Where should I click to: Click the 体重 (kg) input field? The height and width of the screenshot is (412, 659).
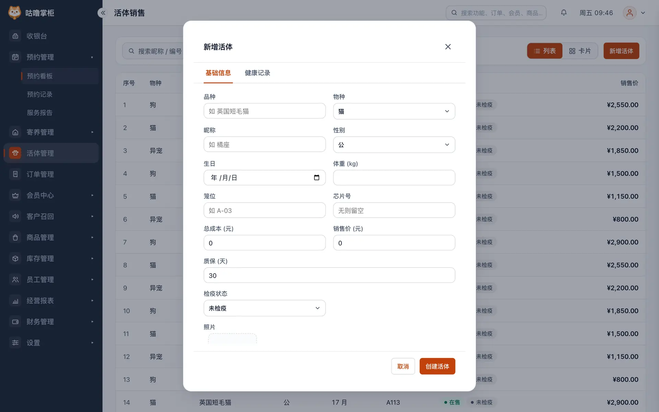(x=394, y=178)
